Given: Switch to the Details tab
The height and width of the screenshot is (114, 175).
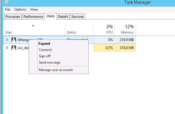Looking at the screenshot, I should click(63, 17).
